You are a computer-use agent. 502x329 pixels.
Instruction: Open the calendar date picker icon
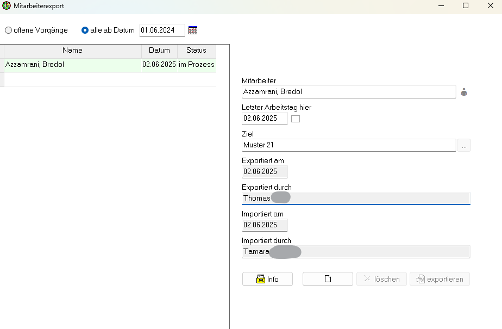193,30
